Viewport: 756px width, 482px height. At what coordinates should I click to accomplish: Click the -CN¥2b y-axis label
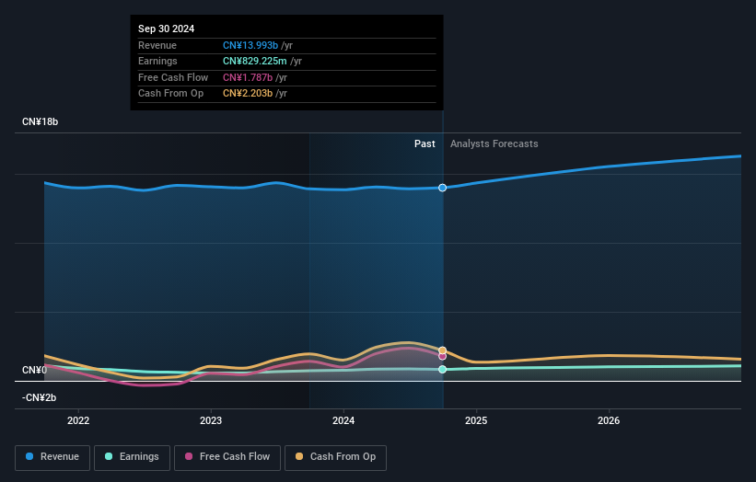(39, 397)
